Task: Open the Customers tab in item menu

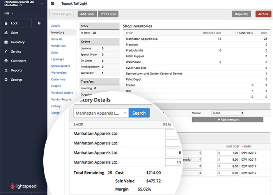Action: 58,79
